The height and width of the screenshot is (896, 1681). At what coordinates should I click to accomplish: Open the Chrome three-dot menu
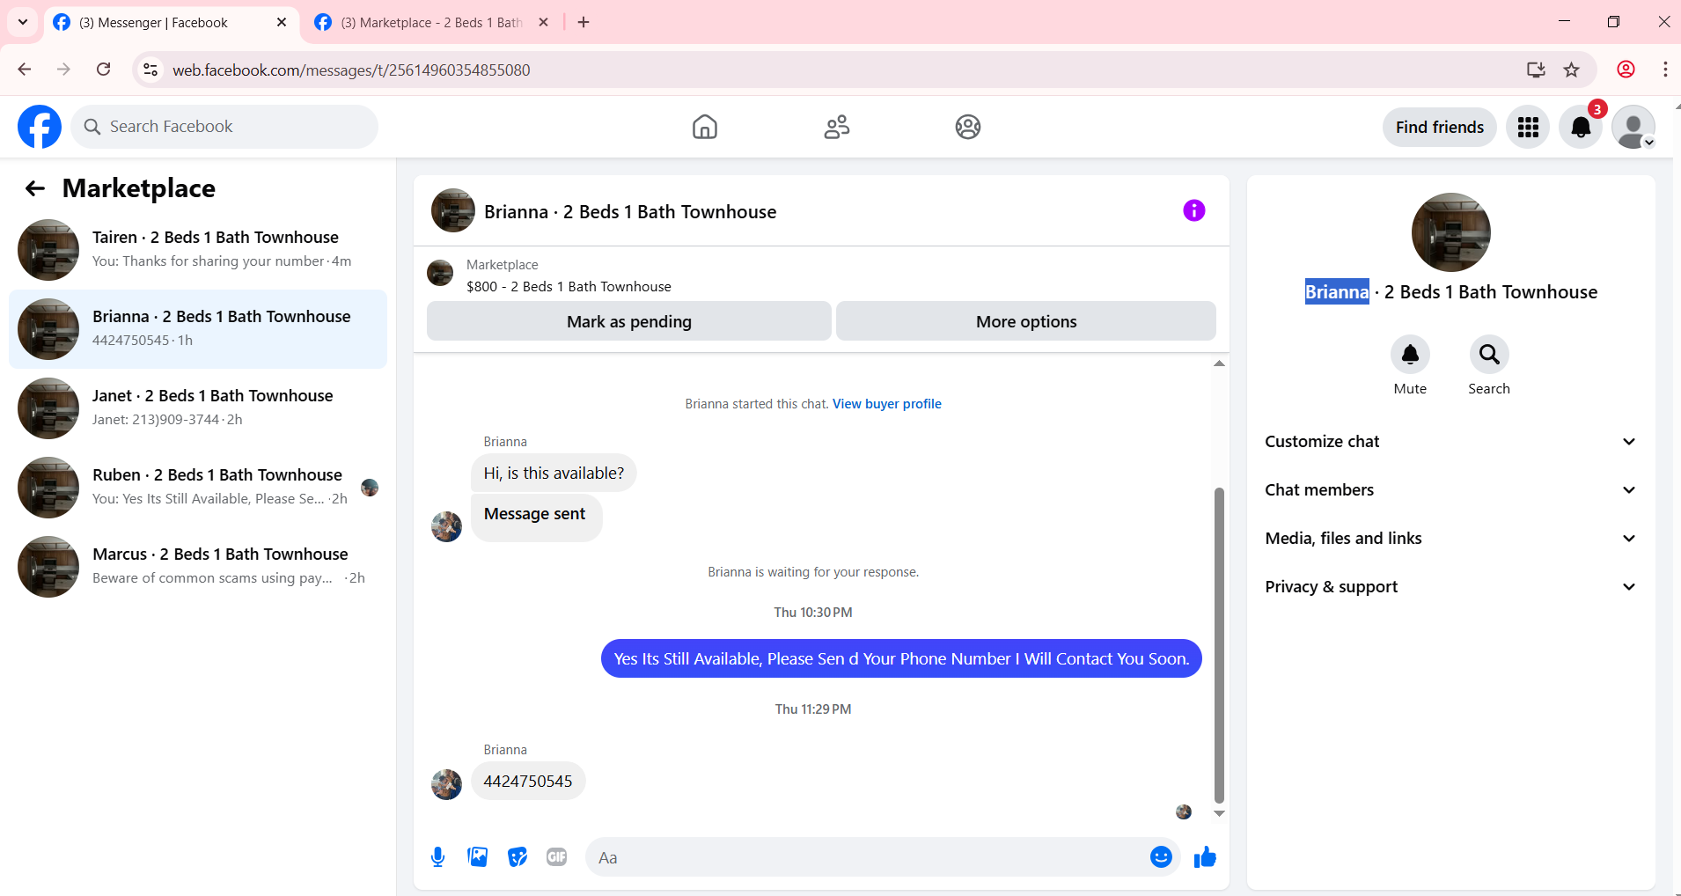[1665, 70]
